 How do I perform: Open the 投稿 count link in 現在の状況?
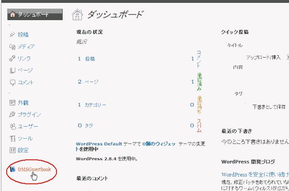pos(90,59)
